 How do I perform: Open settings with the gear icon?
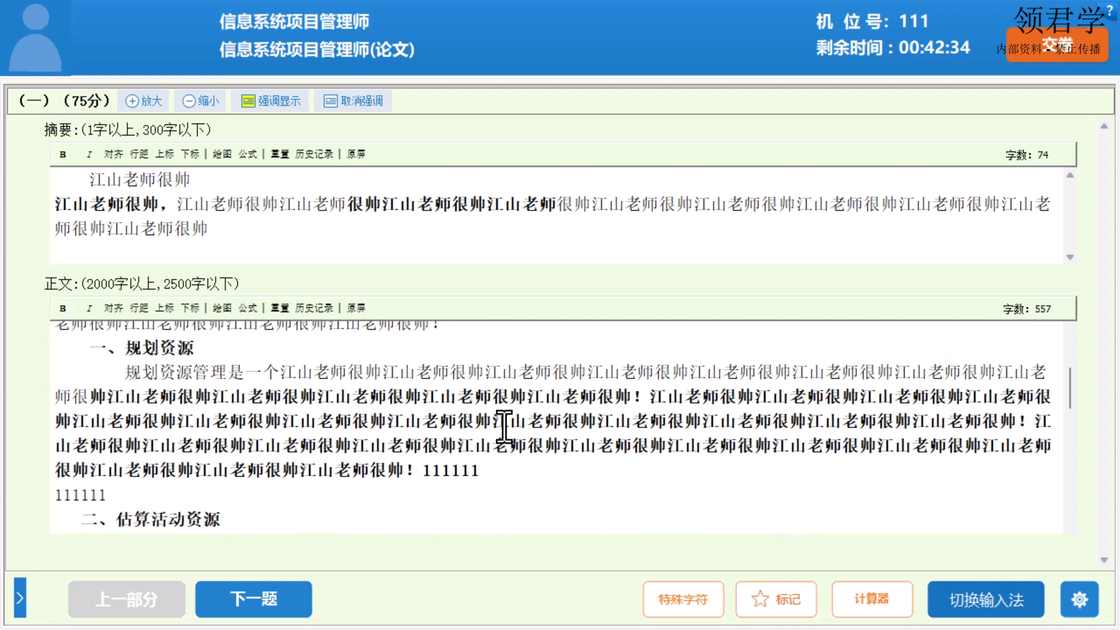pos(1080,599)
